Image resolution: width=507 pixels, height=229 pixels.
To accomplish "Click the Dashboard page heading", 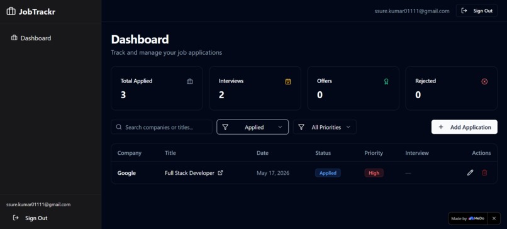I will point(140,40).
